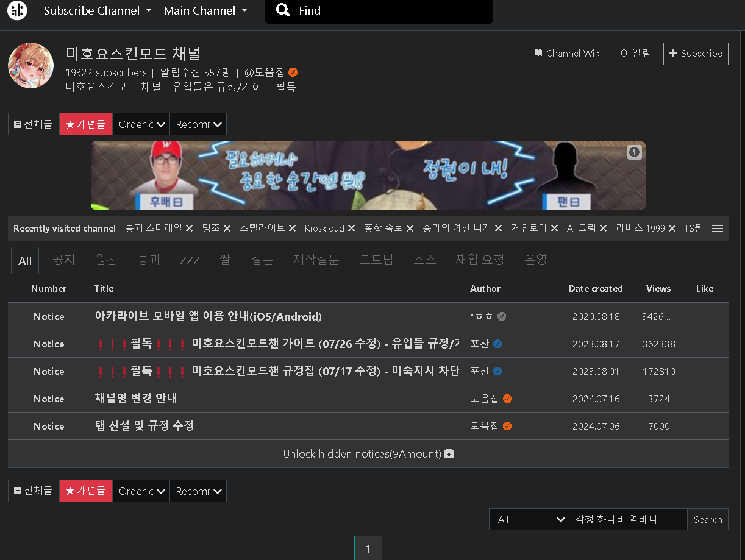Switch to the 짤 tab
The image size is (745, 560).
(226, 260)
